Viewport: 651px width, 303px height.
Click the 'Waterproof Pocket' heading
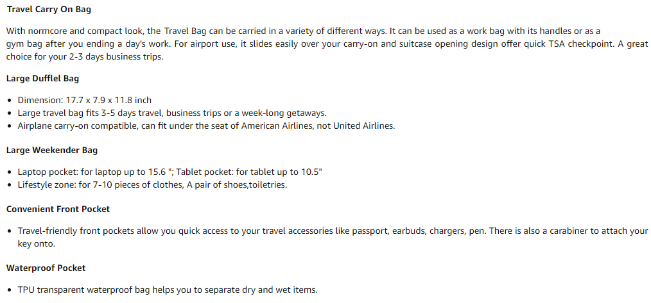tap(46, 268)
